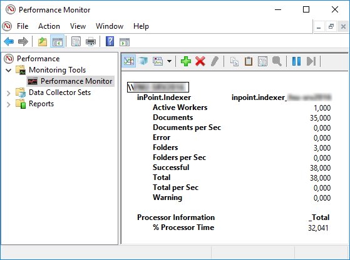
Task: Click the gray Forward arrow
Action: [23, 42]
